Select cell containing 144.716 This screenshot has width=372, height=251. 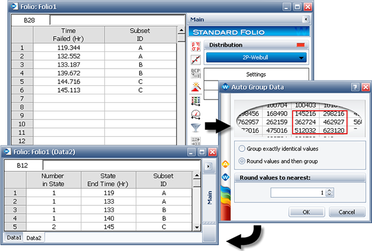69,82
